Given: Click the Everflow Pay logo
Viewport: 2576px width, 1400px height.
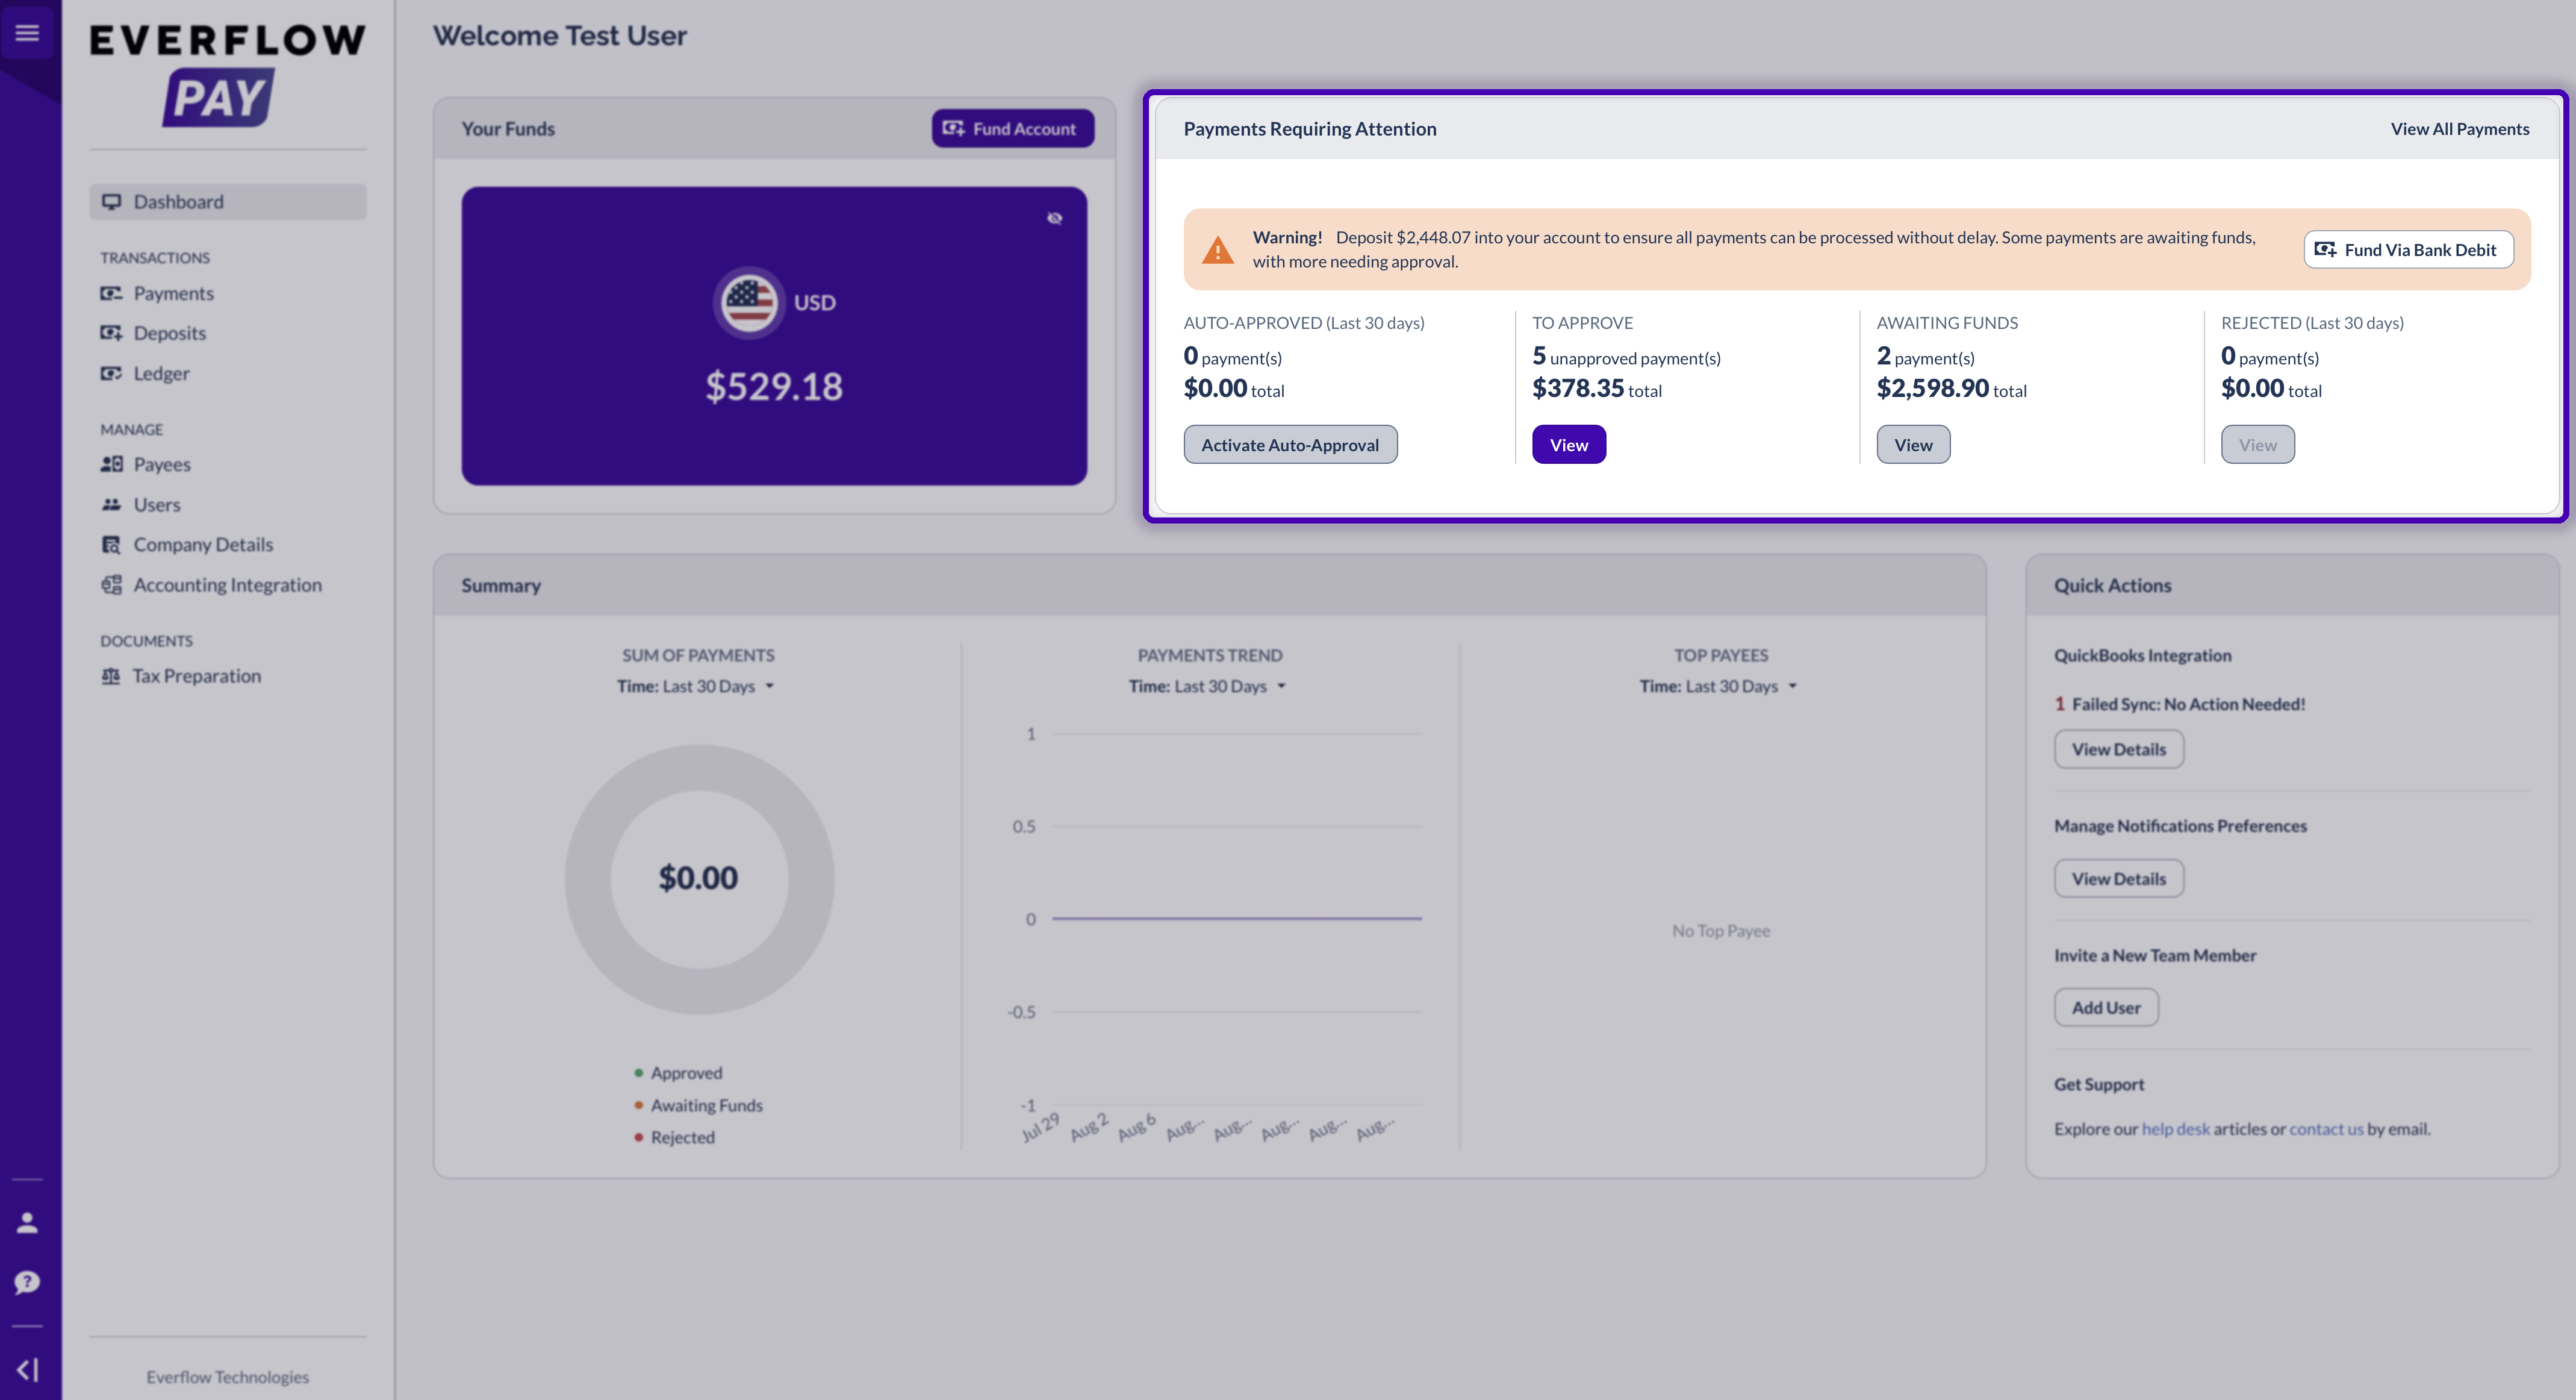Looking at the screenshot, I should point(228,75).
